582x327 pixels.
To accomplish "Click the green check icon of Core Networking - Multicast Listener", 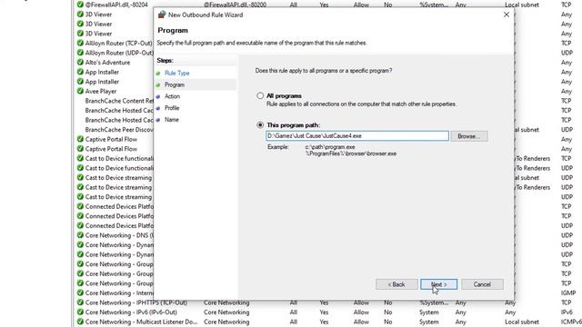I will (x=80, y=322).
